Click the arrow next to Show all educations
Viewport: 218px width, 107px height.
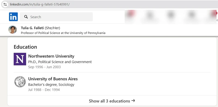(x=133, y=101)
